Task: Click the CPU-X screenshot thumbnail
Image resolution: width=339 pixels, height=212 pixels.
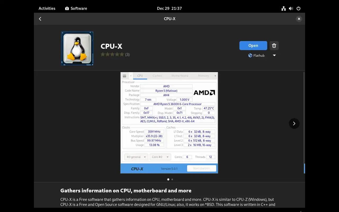Action: coord(169,123)
